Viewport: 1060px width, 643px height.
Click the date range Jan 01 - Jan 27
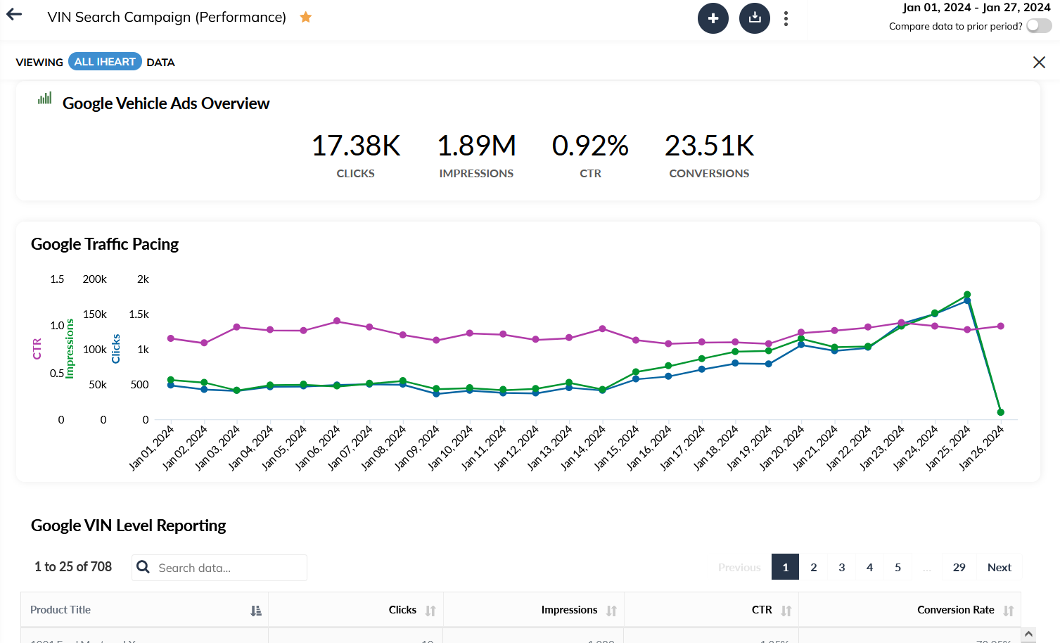tap(976, 8)
